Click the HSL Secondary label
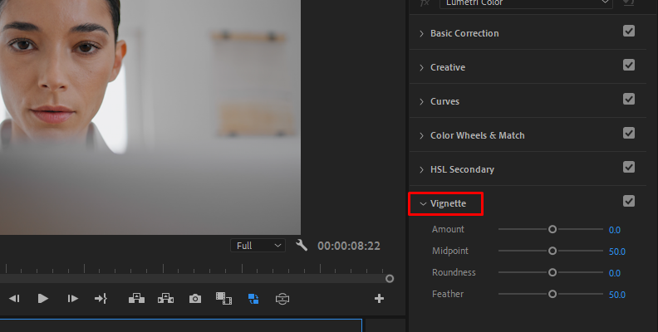Image resolution: width=658 pixels, height=332 pixels. pos(462,169)
